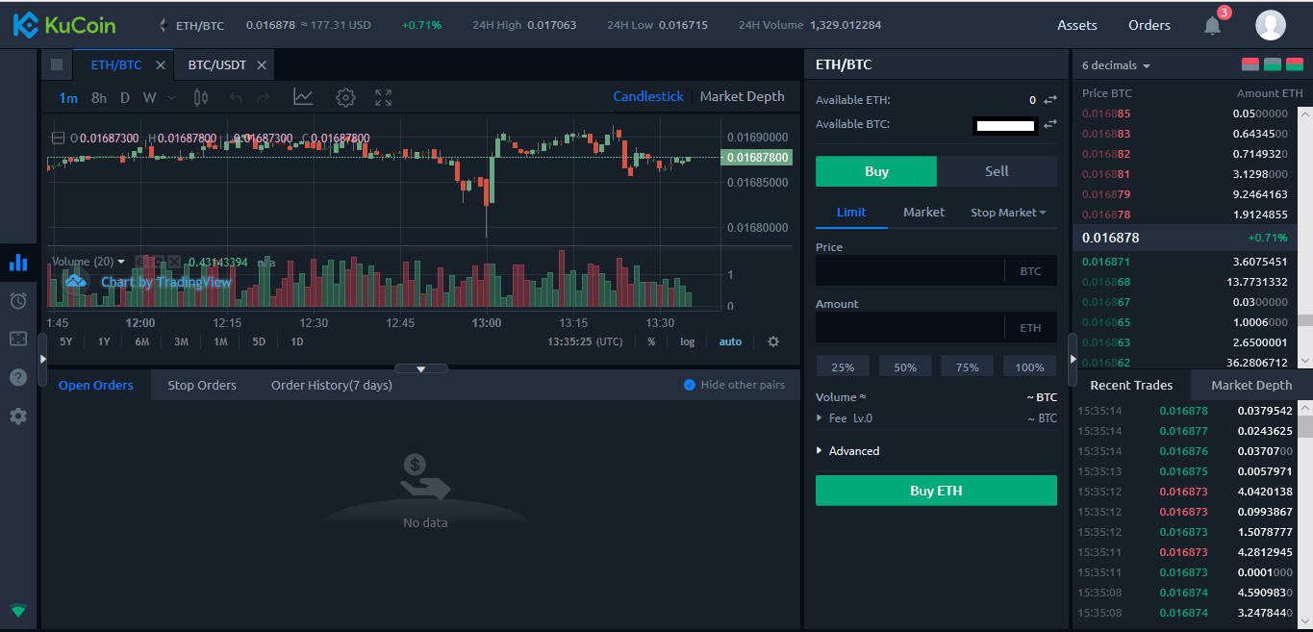
Task: Switch to Recent Trades tab
Action: (x=1131, y=385)
